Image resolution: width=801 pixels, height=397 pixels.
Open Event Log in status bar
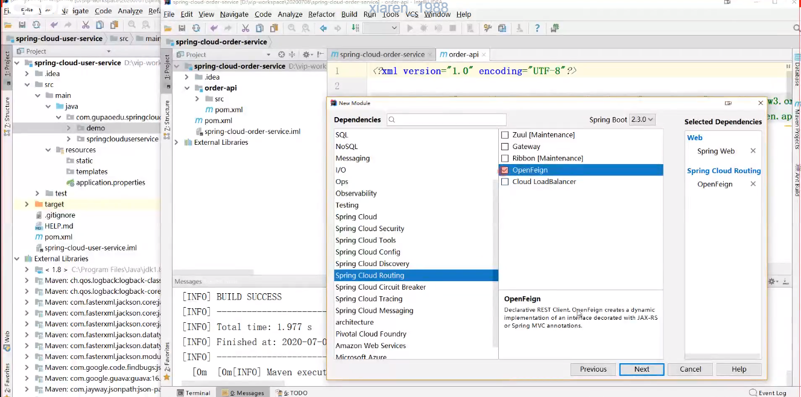pyautogui.click(x=768, y=393)
